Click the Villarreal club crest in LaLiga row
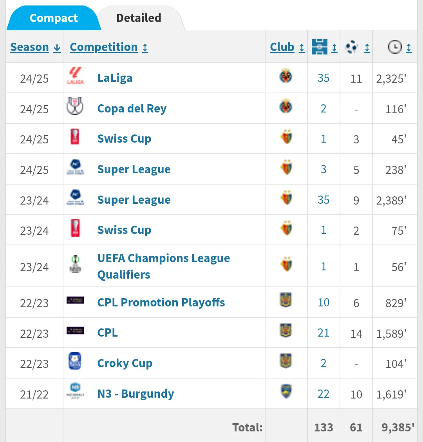 point(286,76)
